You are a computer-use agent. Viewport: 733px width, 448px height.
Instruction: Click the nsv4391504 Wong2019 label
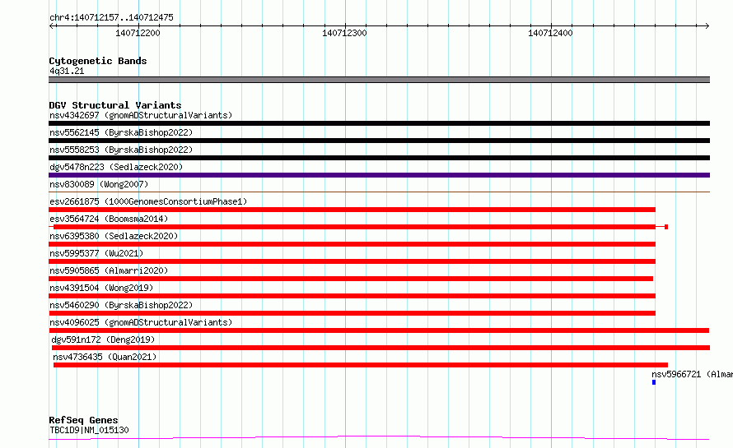coord(101,288)
